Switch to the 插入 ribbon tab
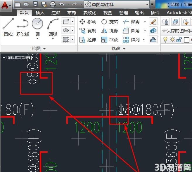 [40, 13]
